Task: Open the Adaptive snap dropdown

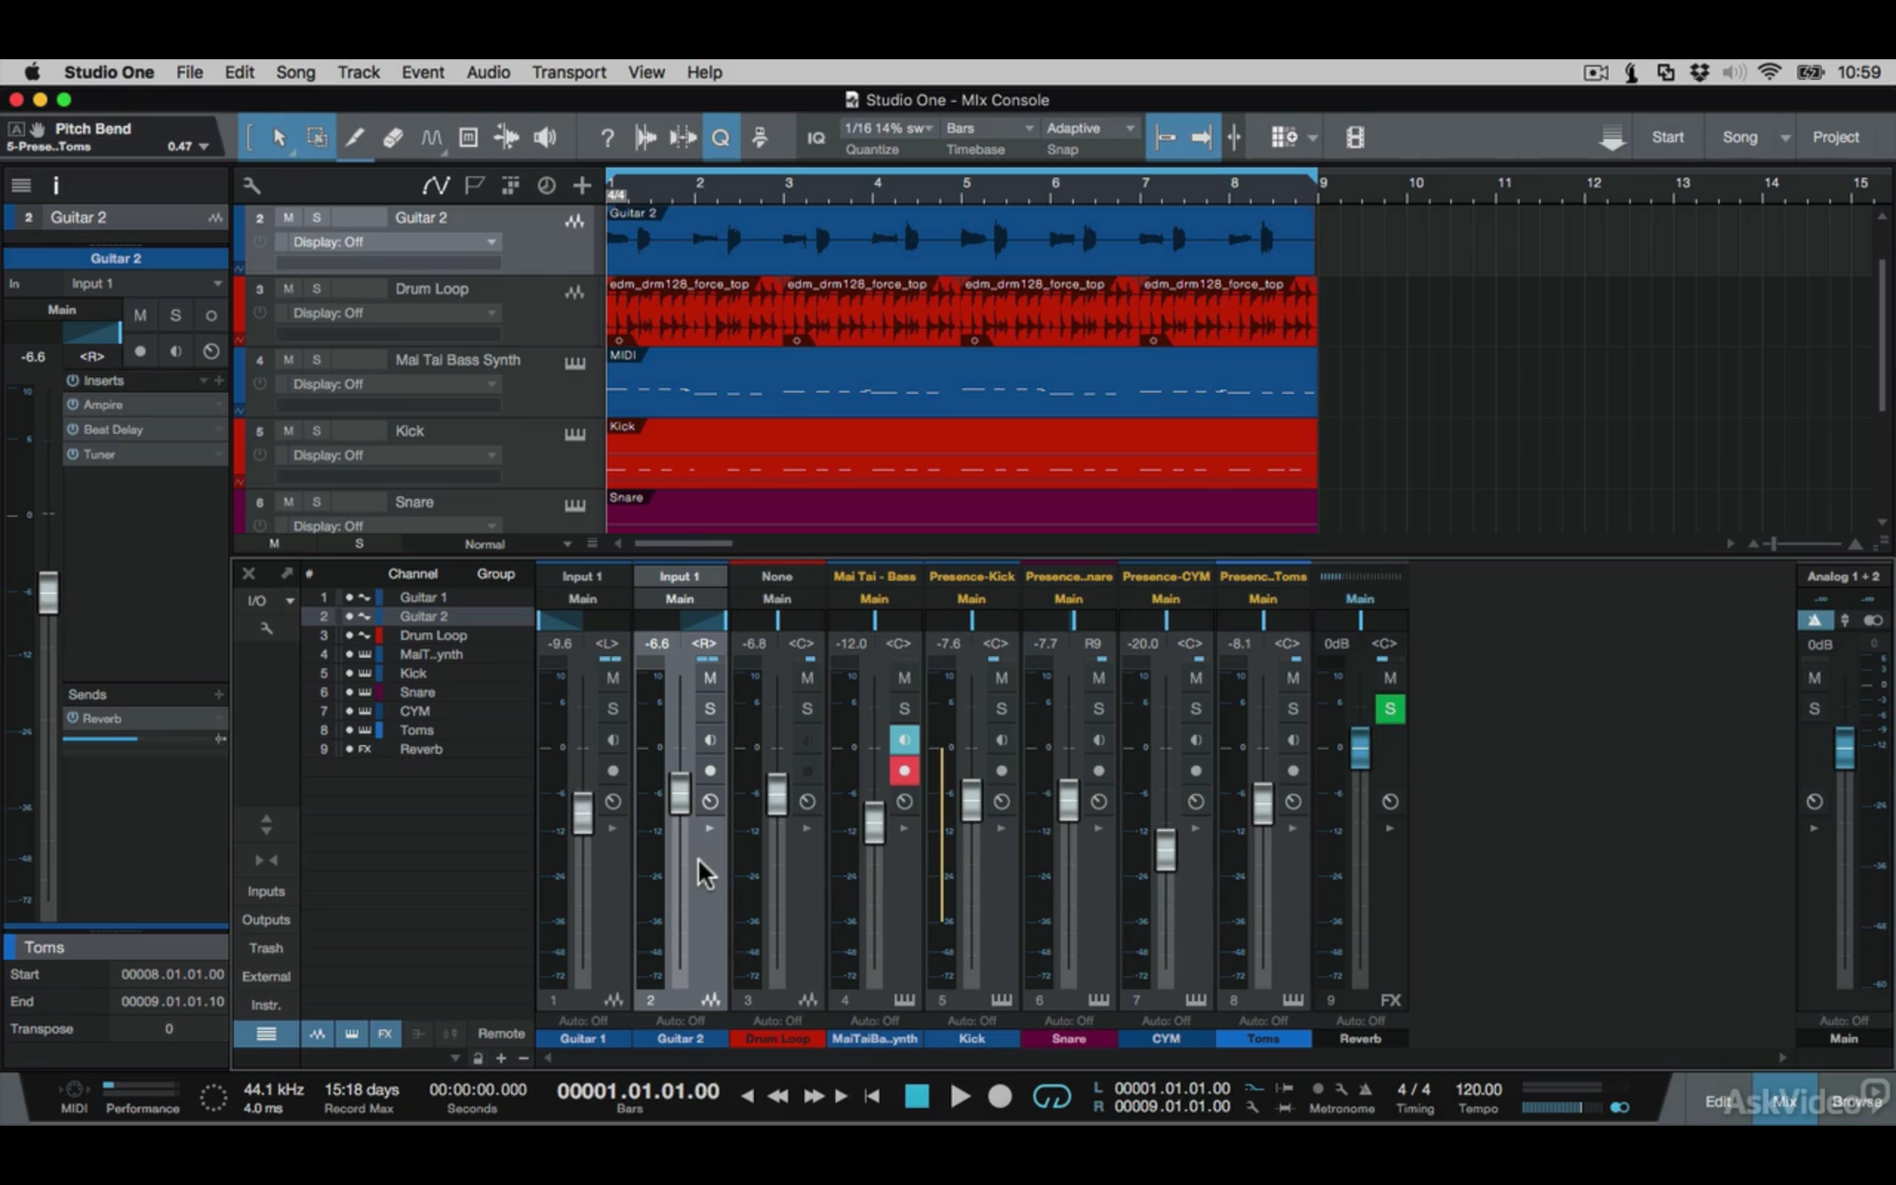Action: pos(1091,127)
